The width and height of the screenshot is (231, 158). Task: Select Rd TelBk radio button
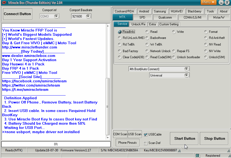[120, 44]
